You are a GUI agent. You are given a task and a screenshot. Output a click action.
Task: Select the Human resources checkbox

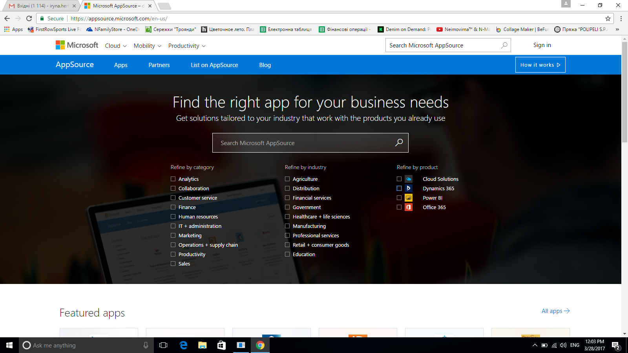click(x=173, y=217)
